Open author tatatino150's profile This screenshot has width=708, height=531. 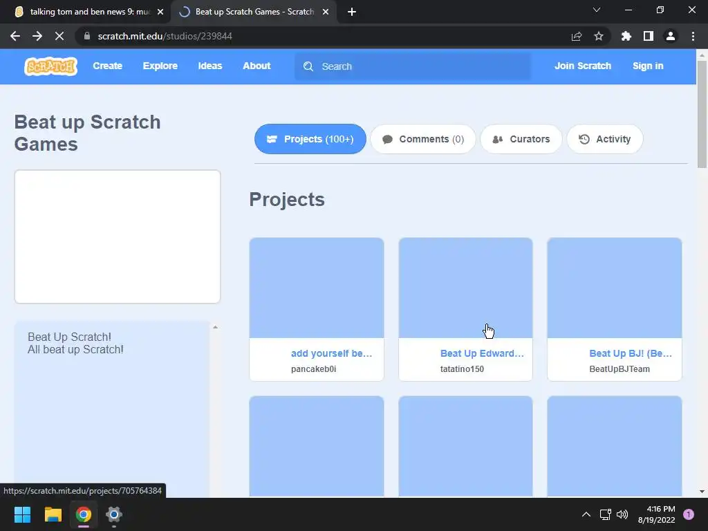coord(462,369)
